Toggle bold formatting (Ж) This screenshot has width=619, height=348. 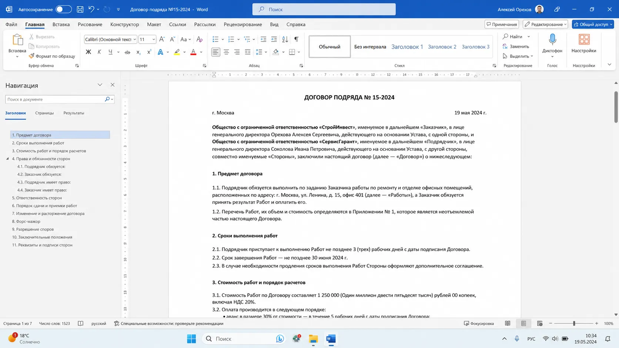coord(88,52)
